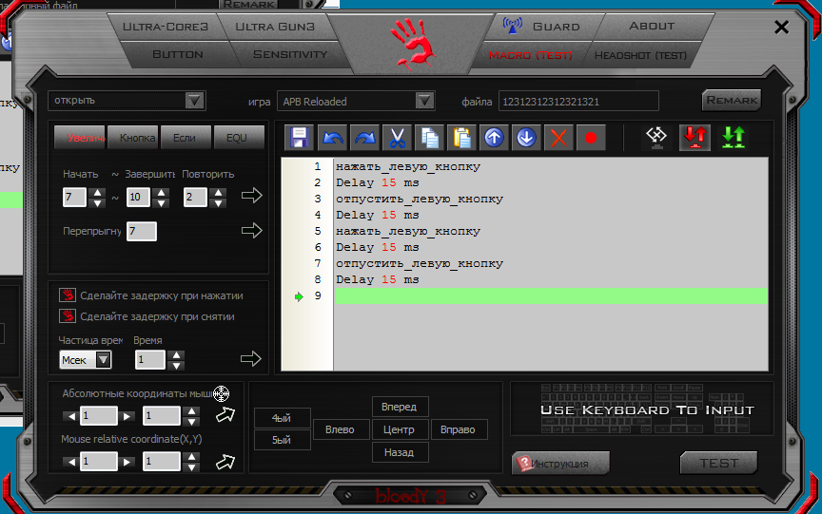Image resolution: width=822 pixels, height=514 pixels.
Task: Insert relative mouse coordinate arrow
Action: tap(225, 462)
